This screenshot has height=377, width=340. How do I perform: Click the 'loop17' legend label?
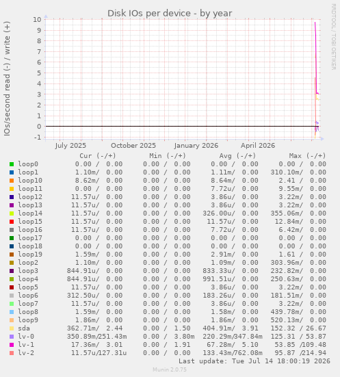[30, 238]
